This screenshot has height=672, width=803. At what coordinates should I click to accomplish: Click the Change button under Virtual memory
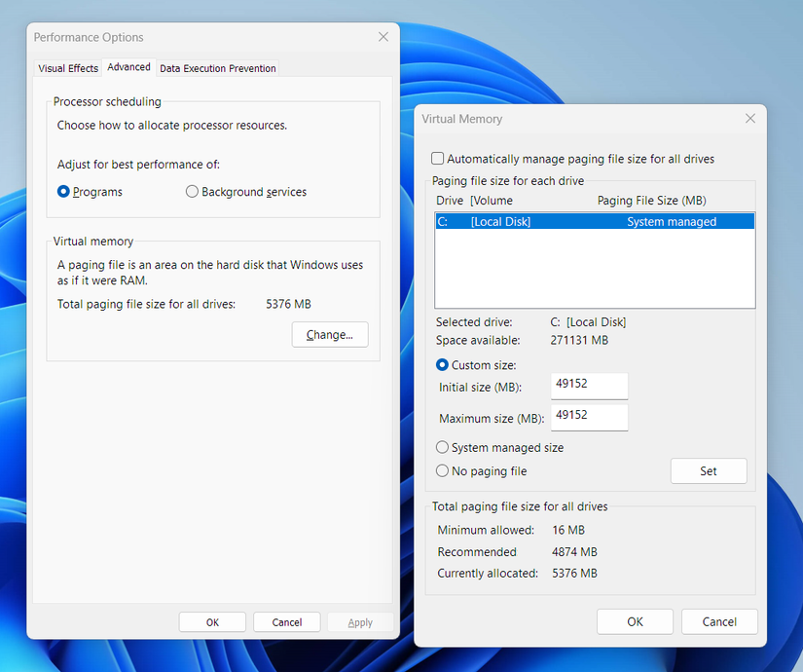coord(330,334)
